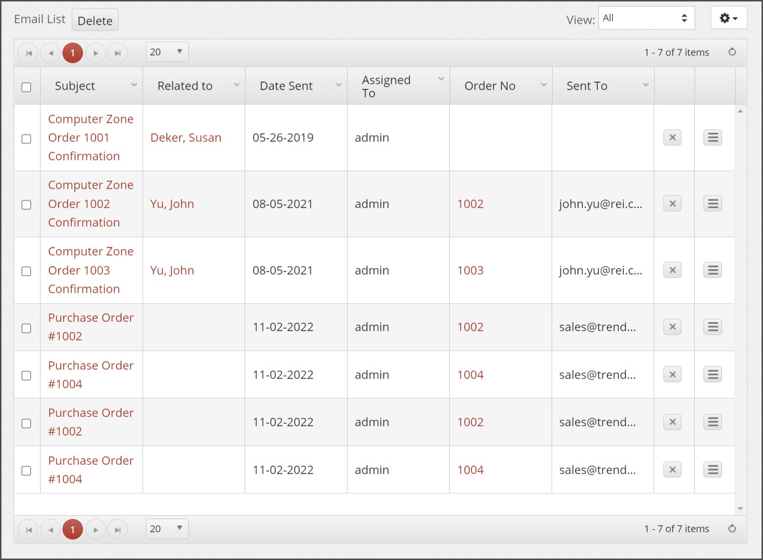Expand the Assigned To column menu arrow
The image size is (763, 560).
(441, 79)
